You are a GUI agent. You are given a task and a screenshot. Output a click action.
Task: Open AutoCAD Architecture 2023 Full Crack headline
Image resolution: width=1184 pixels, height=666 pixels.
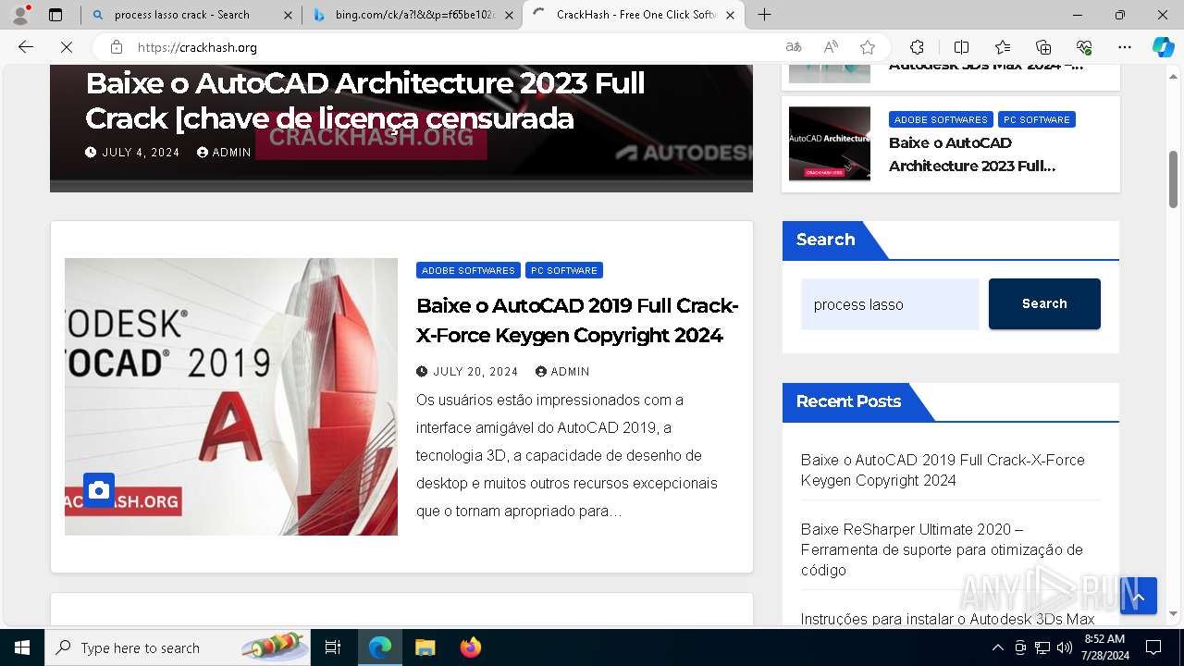coord(364,101)
